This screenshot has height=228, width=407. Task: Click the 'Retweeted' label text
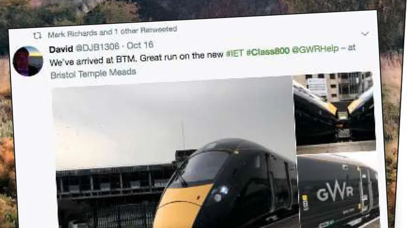coord(158,30)
